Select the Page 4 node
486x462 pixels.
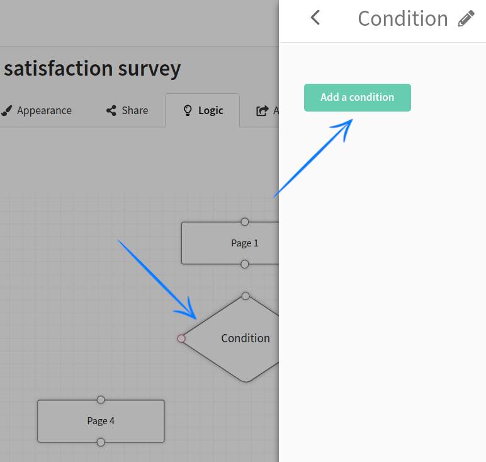[101, 421]
